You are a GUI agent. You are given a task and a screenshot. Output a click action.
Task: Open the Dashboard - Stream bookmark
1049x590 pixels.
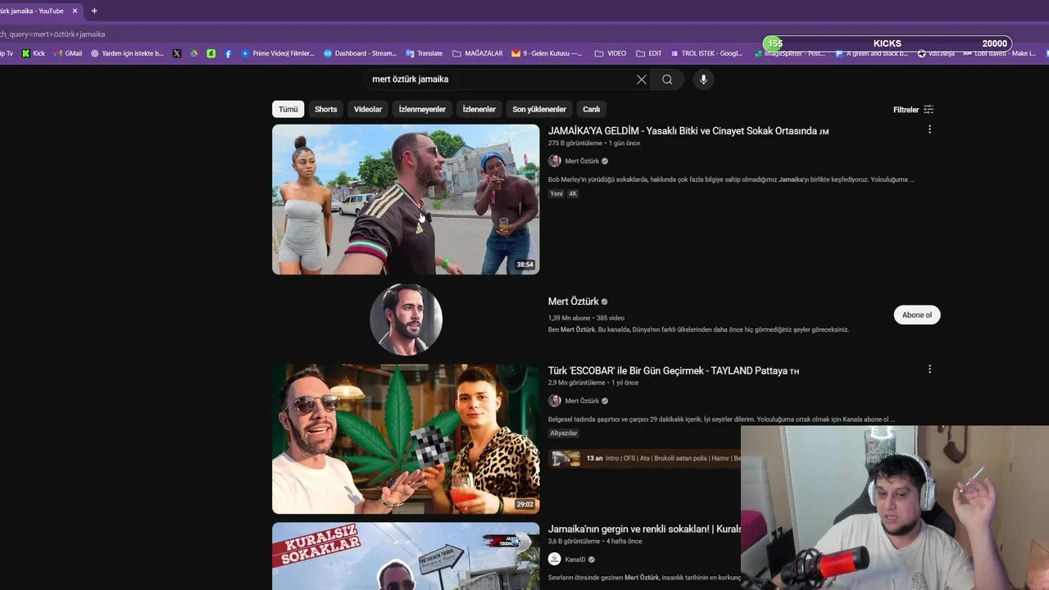tap(360, 53)
